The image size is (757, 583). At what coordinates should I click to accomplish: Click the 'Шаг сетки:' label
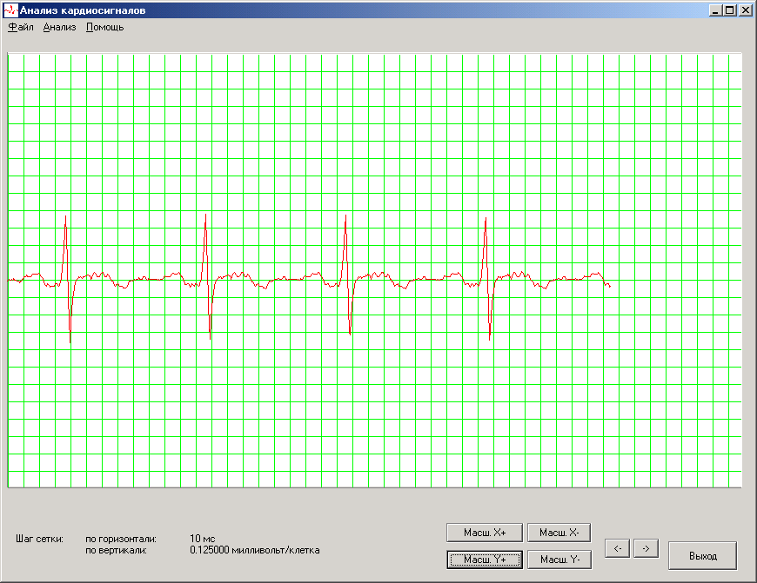point(39,539)
